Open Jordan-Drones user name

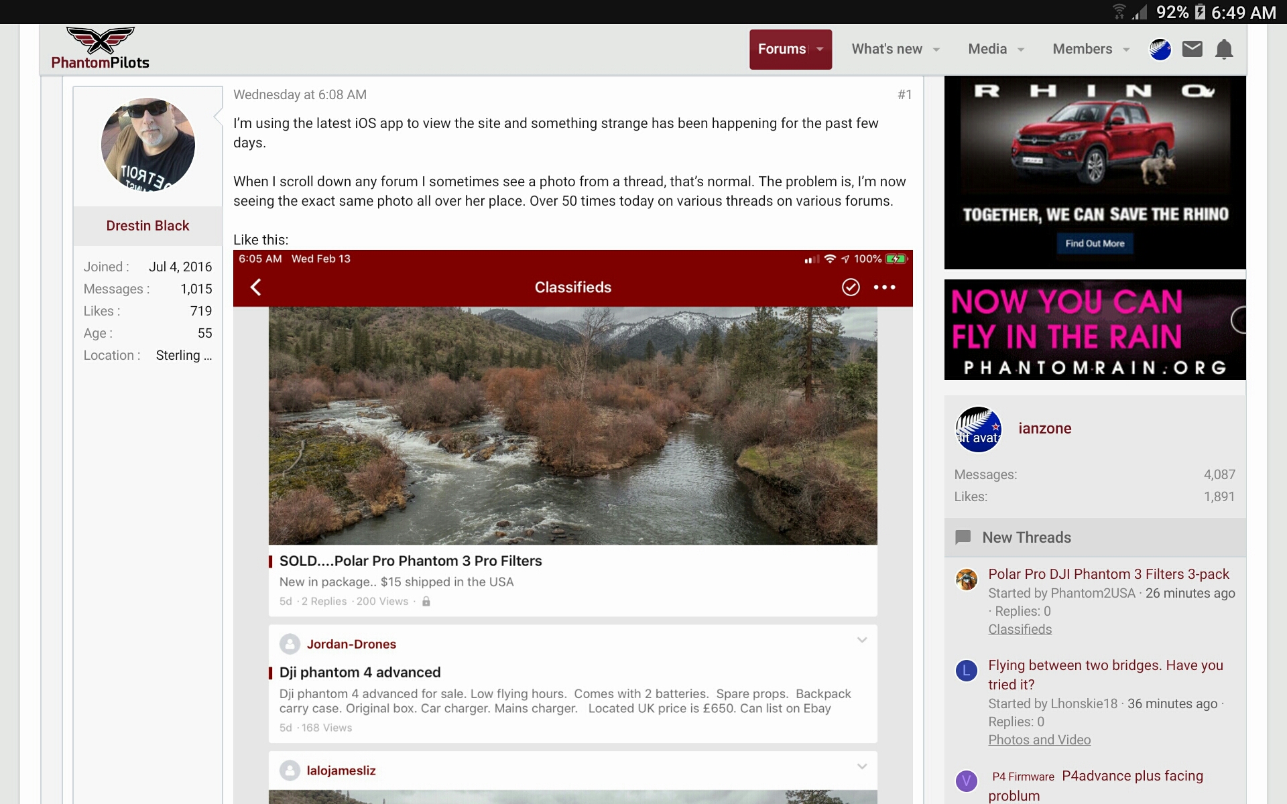(351, 644)
